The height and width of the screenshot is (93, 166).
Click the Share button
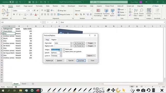[155, 6]
